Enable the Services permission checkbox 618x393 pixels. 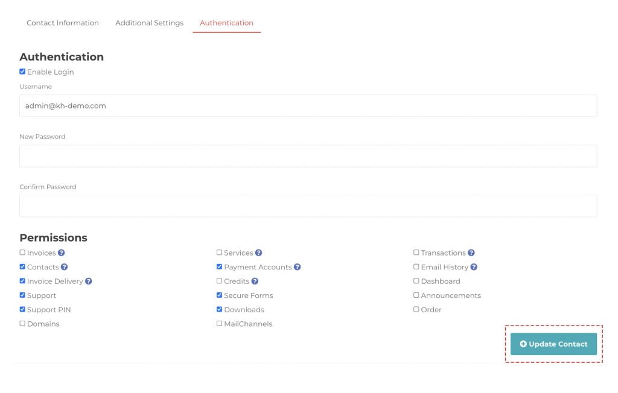[220, 253]
